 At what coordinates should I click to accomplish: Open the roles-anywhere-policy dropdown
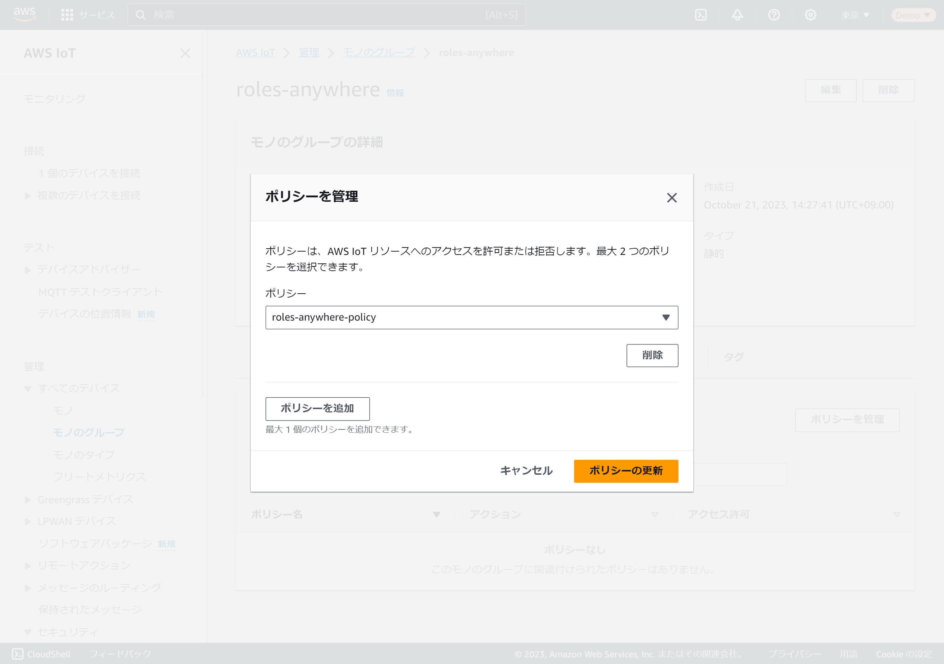472,317
